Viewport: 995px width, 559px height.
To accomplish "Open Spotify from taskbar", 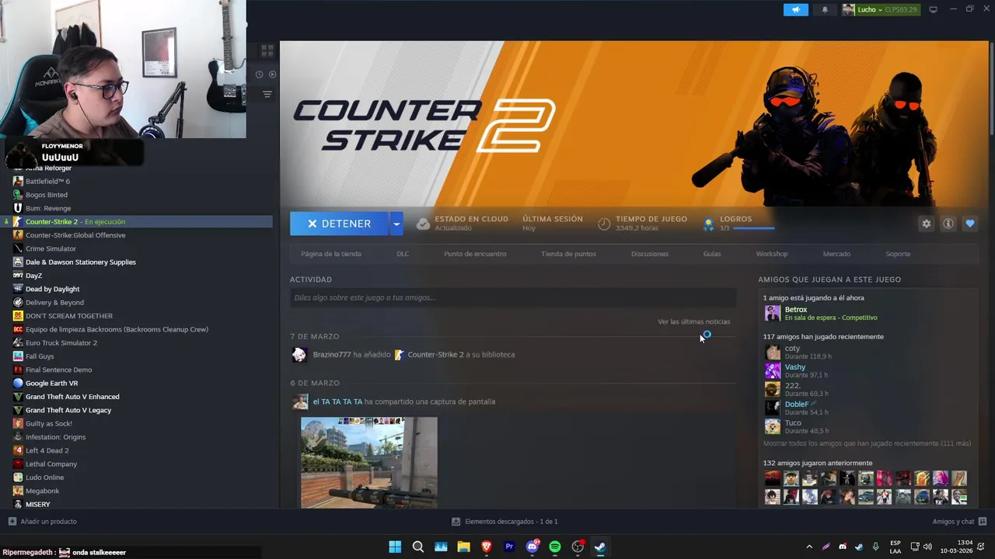I will tap(555, 547).
